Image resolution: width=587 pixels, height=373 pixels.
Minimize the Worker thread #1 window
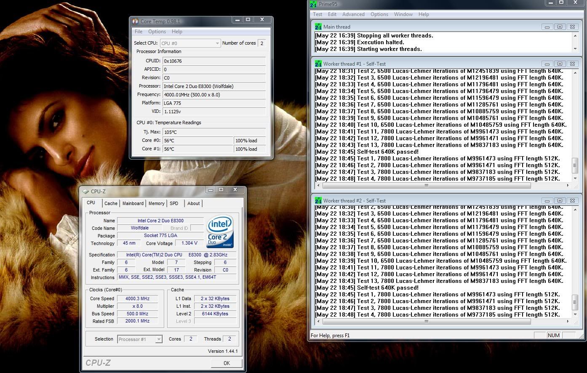tap(547, 64)
